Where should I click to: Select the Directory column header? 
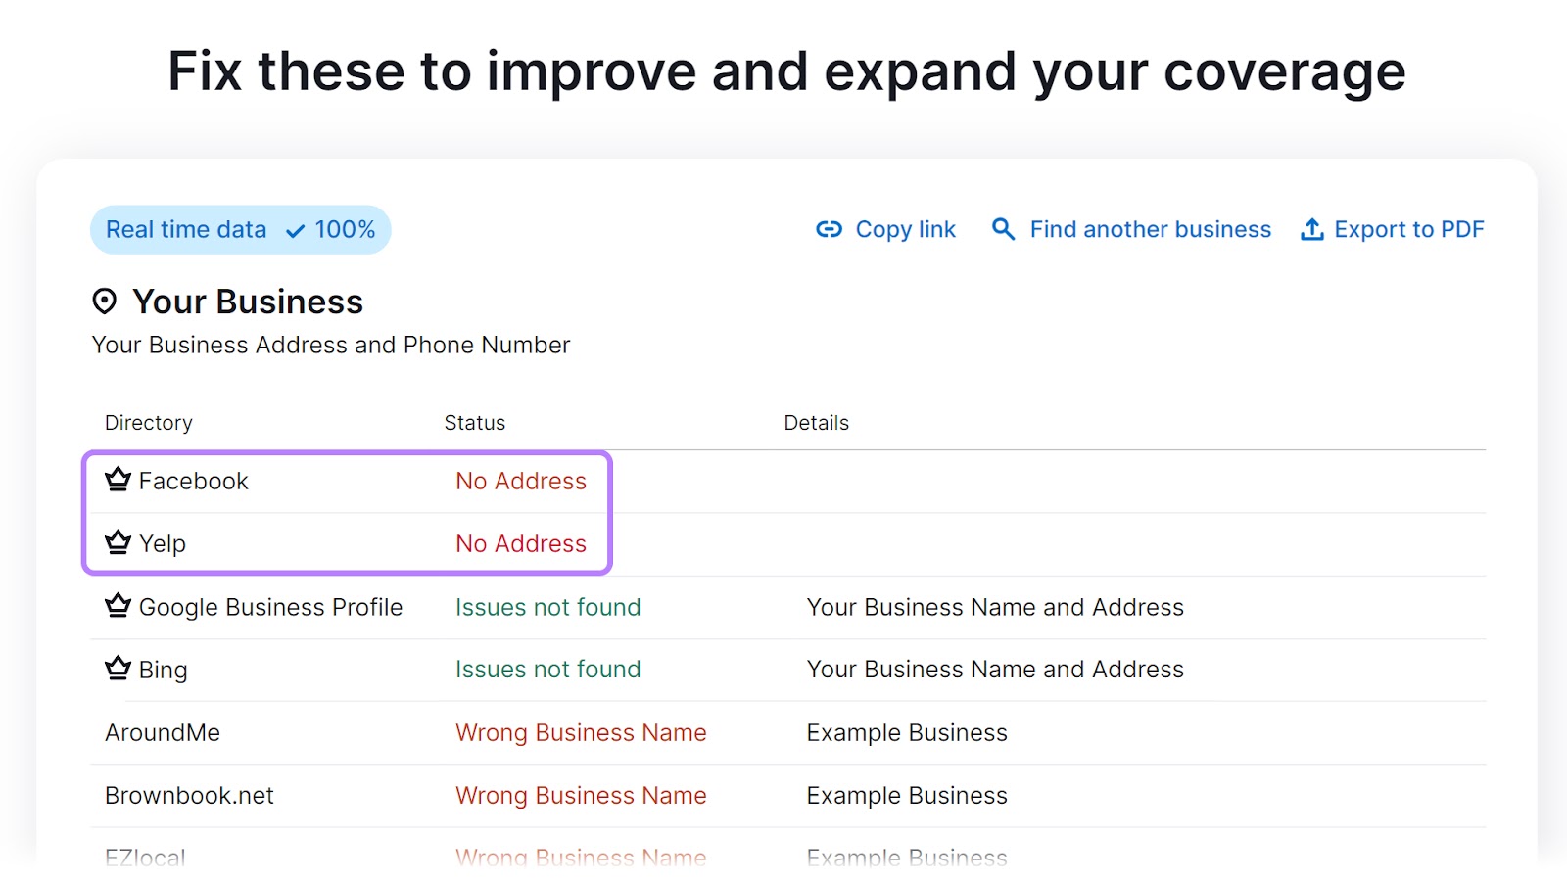(149, 423)
